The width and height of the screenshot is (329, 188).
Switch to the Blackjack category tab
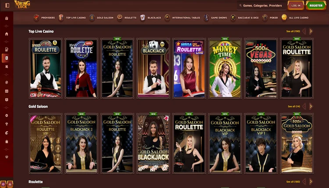150,18
